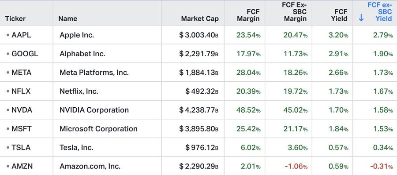Image resolution: width=397 pixels, height=175 pixels.
Task: Sort by the Ticker column header
Action: click(x=15, y=18)
